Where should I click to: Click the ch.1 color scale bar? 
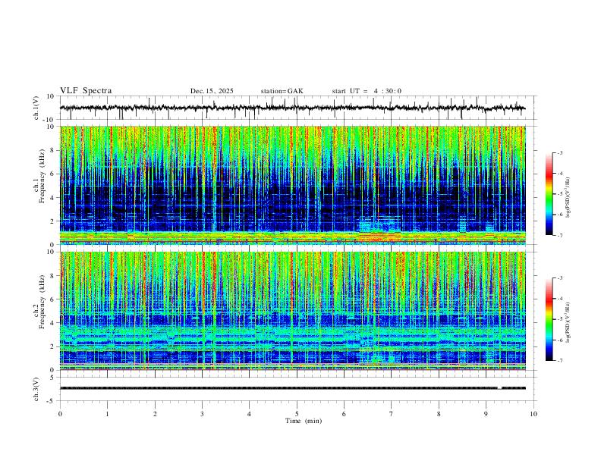pyautogui.click(x=549, y=194)
